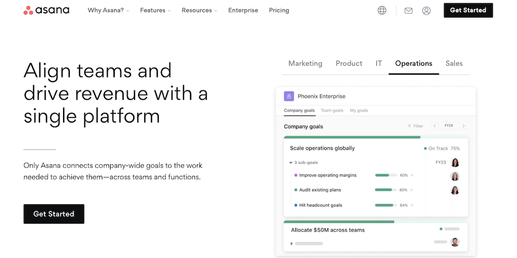Click the Get Started button in header
The image size is (517, 258).
pos(468,10)
